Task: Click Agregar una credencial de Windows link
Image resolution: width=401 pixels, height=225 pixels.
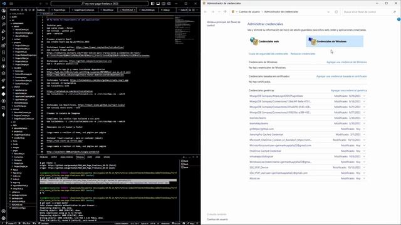Action: pos(346,62)
